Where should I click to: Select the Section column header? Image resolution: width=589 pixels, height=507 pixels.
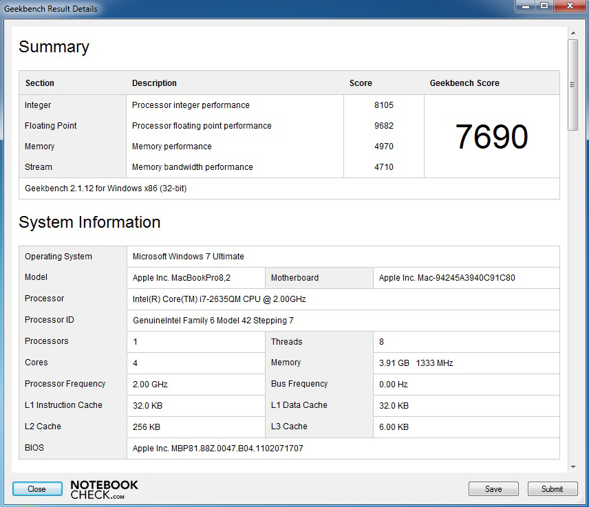40,83
